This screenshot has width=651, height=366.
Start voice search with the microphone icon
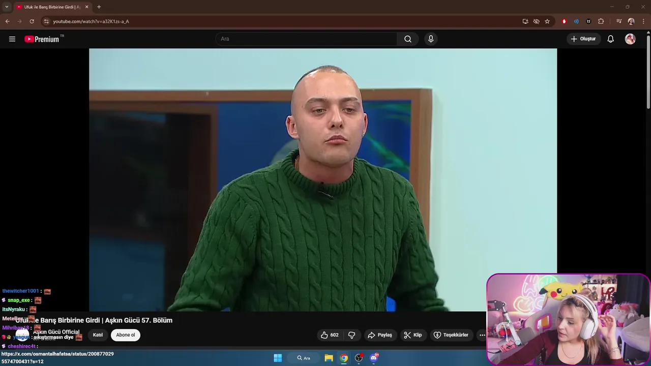[431, 39]
